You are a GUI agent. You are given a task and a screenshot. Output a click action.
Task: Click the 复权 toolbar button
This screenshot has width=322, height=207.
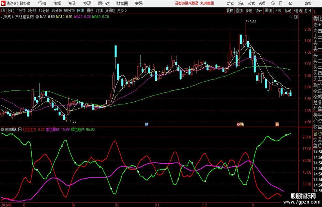(x=230, y=11)
